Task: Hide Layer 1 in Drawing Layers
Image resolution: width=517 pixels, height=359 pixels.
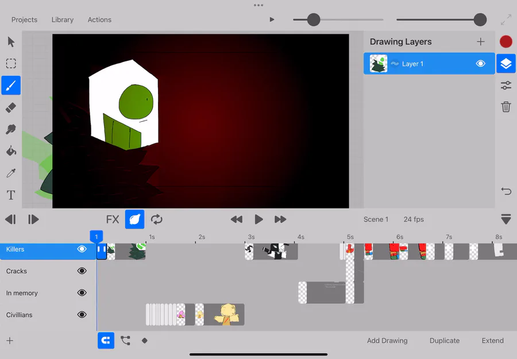Action: [x=480, y=63]
